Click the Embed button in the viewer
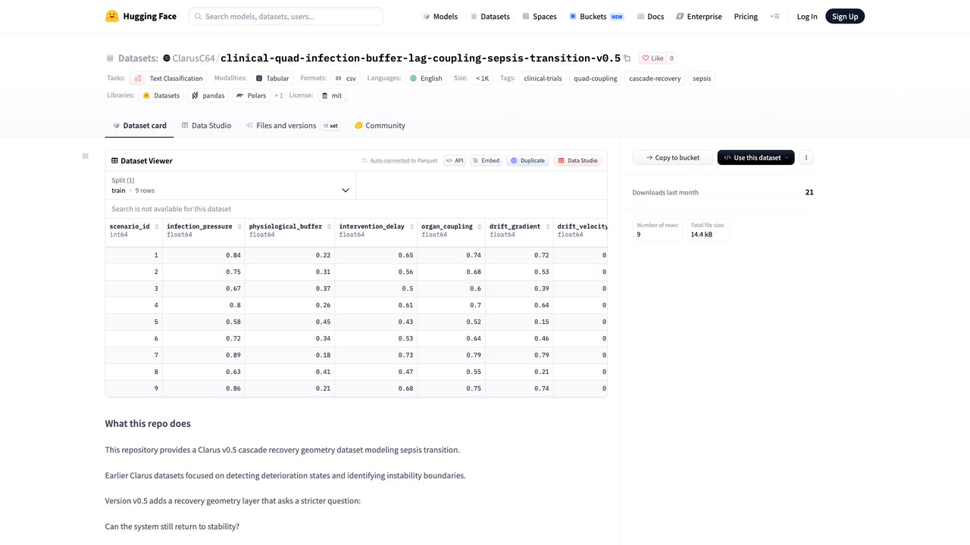Viewport: 970px width, 545px height. (x=486, y=160)
